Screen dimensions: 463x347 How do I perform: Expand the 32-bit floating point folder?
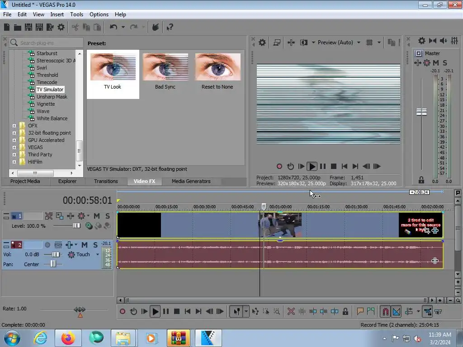(14, 133)
